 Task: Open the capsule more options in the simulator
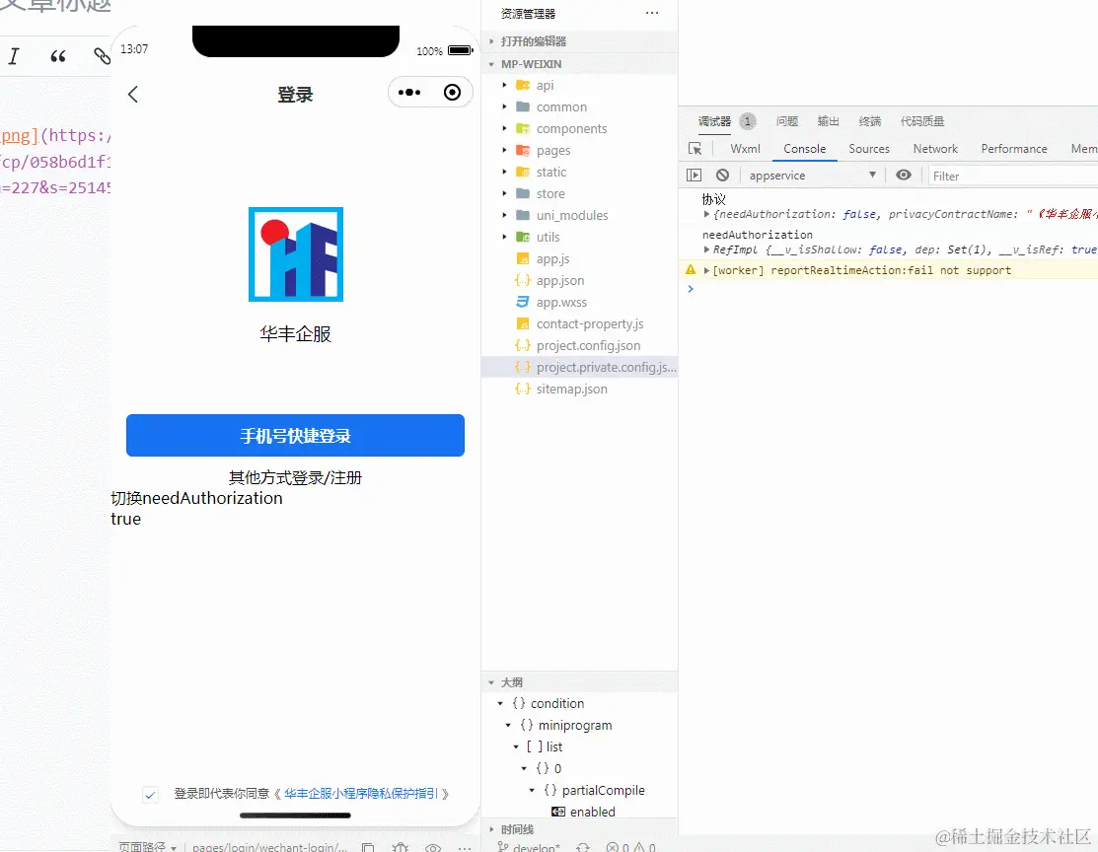pyautogui.click(x=408, y=92)
